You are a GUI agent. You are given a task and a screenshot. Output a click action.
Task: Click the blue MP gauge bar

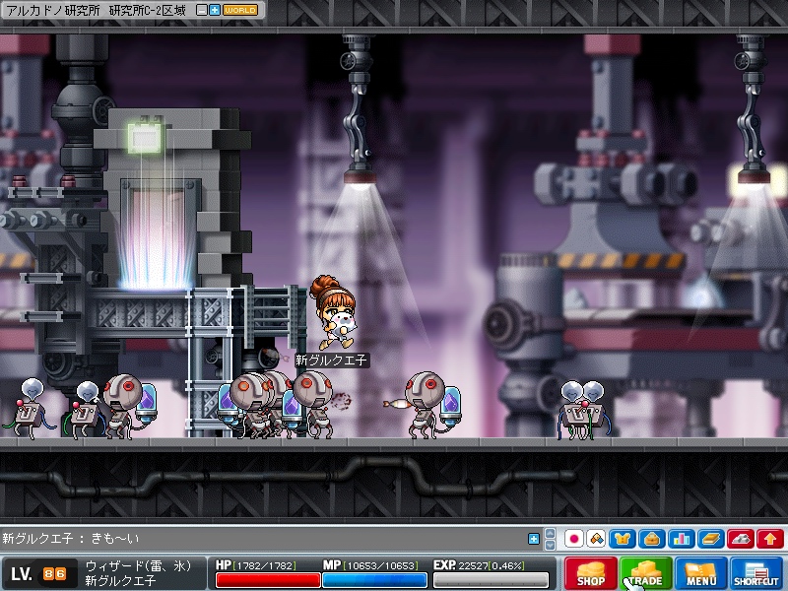[x=374, y=580]
